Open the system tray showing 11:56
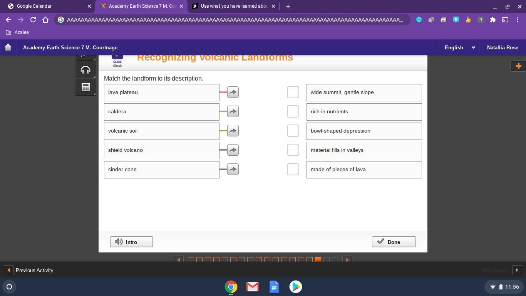 (504, 287)
